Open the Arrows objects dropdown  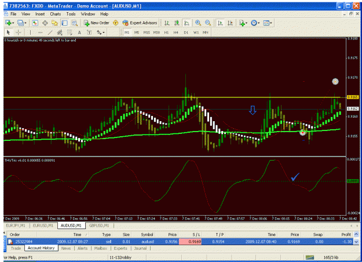[x=101, y=32]
